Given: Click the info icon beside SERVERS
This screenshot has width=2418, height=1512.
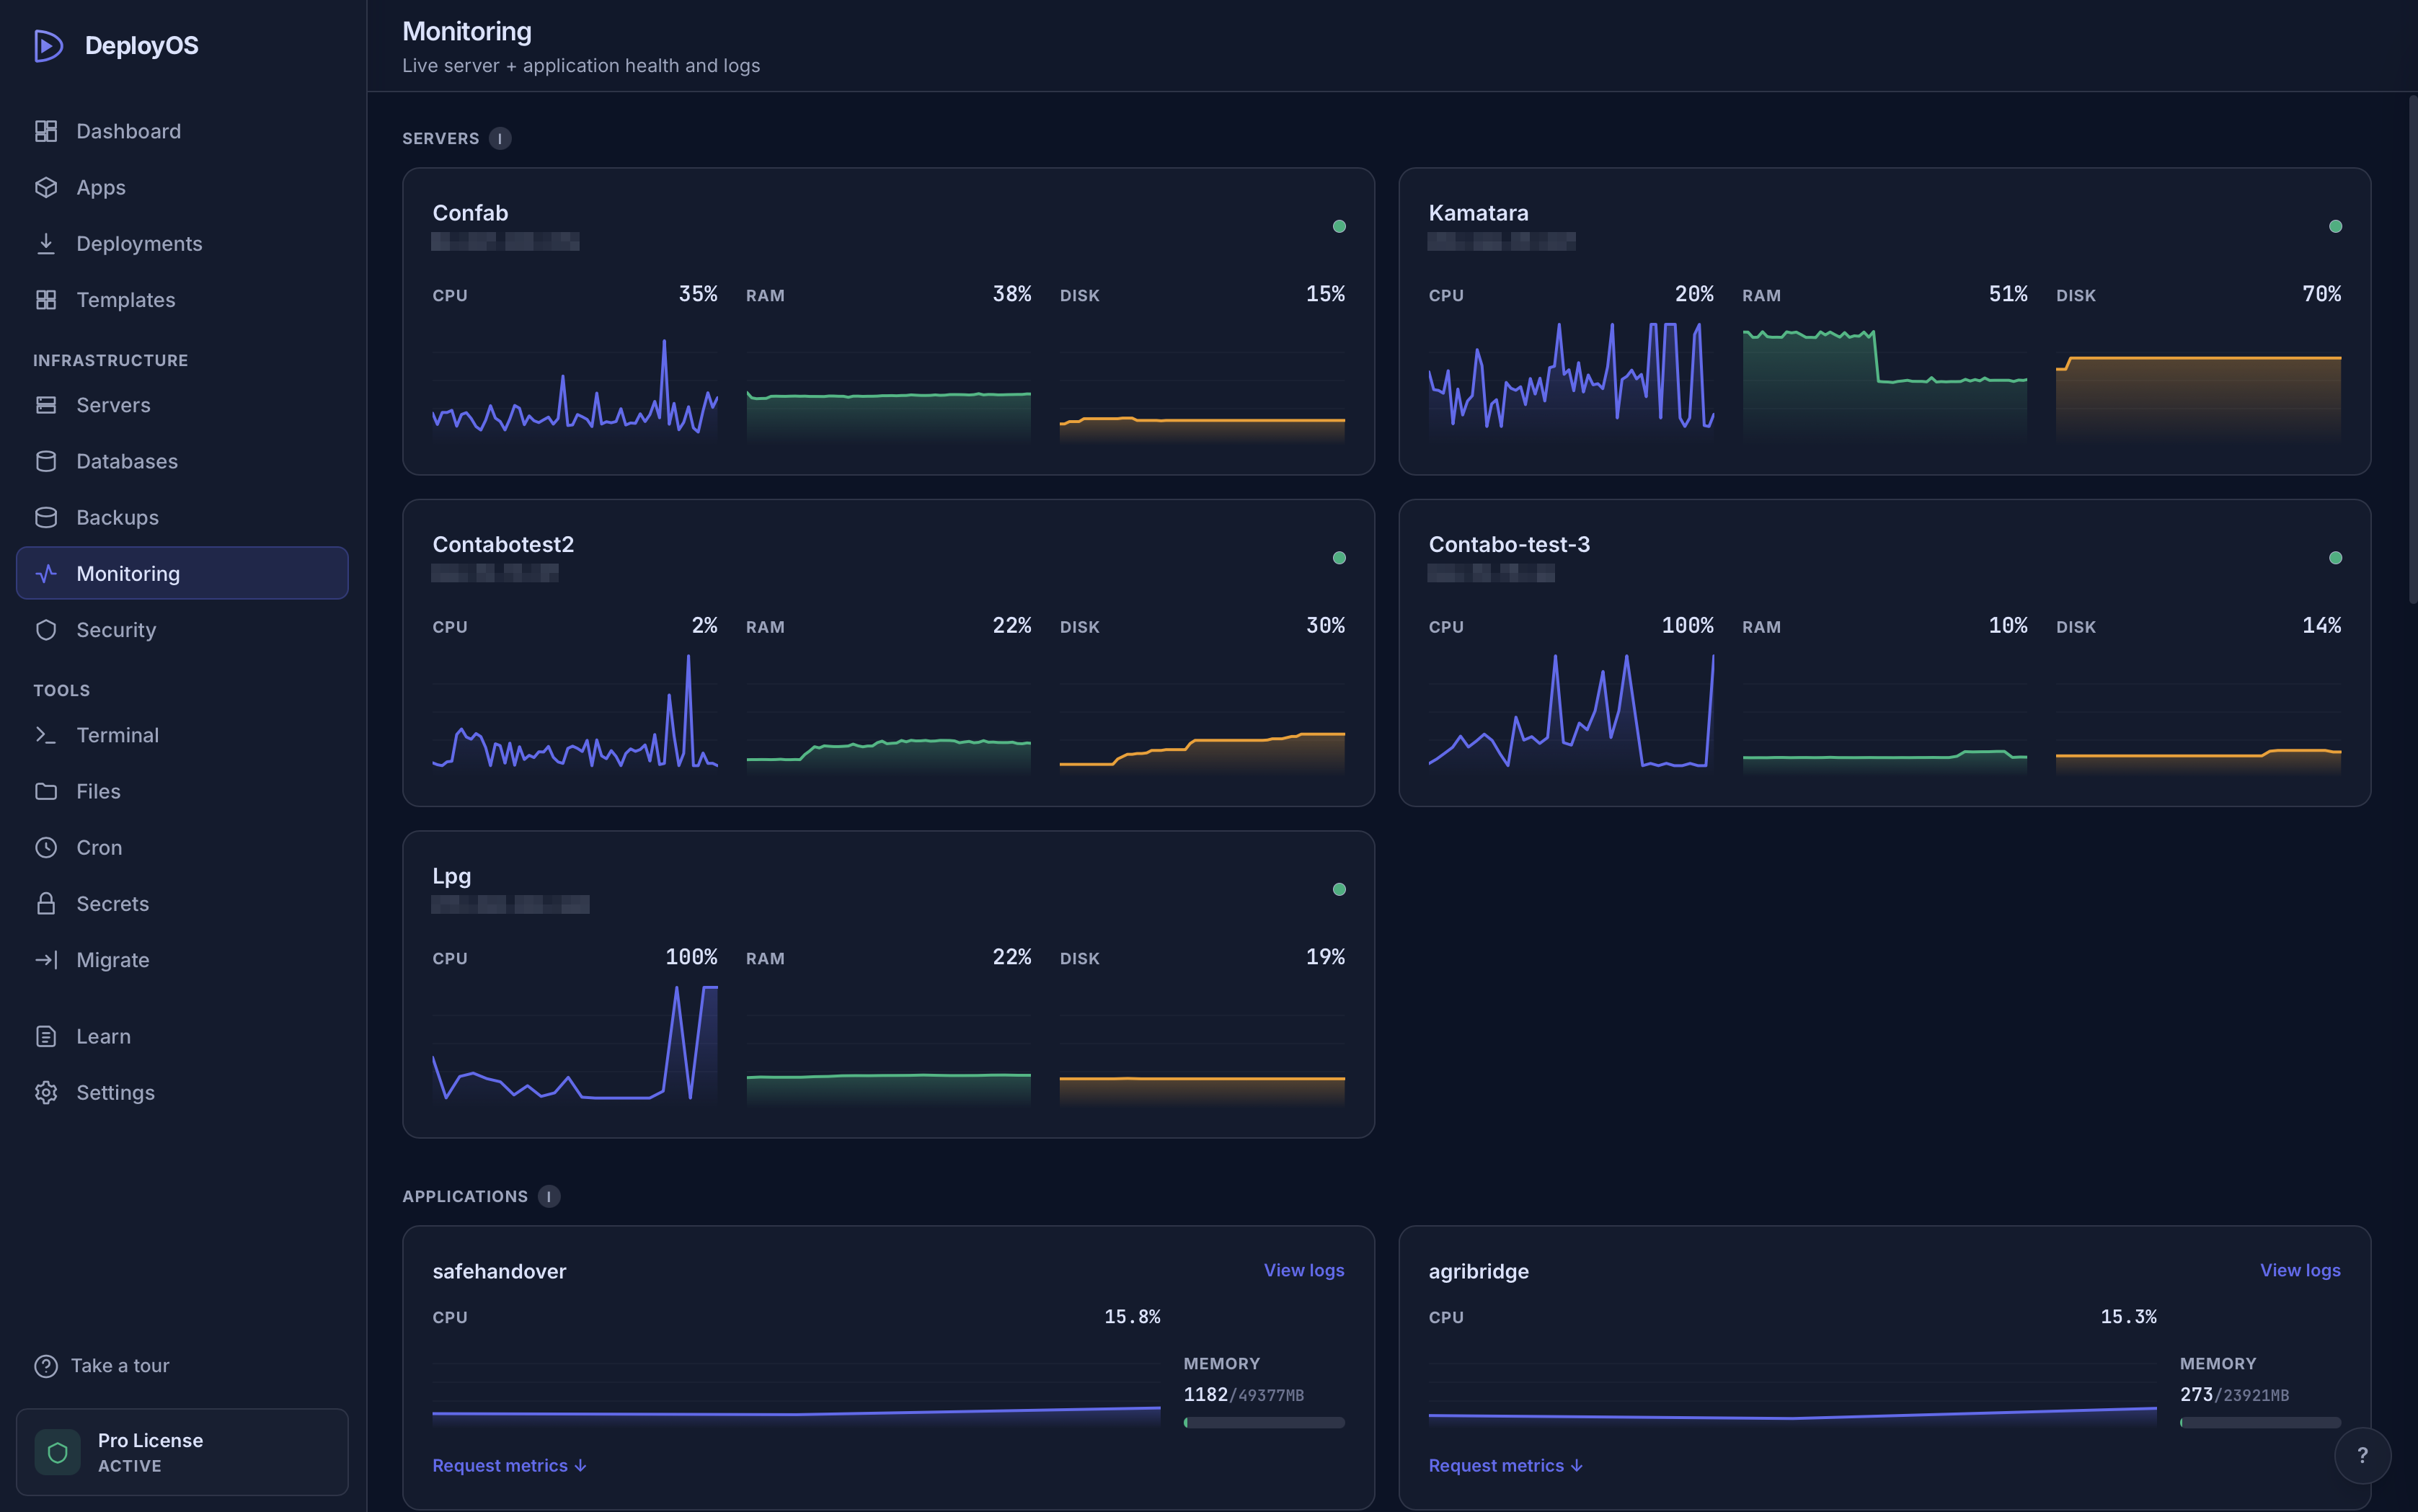Looking at the screenshot, I should (500, 138).
